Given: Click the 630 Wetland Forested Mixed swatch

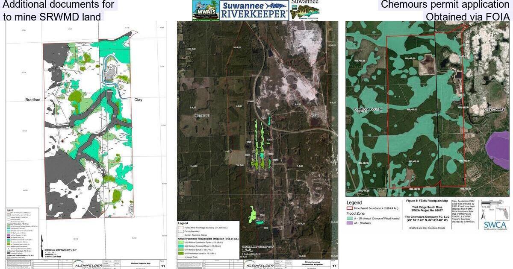Looking at the screenshot, I should (181, 247).
